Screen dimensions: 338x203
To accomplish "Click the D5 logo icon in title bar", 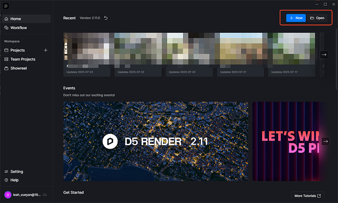I will [x=6, y=6].
